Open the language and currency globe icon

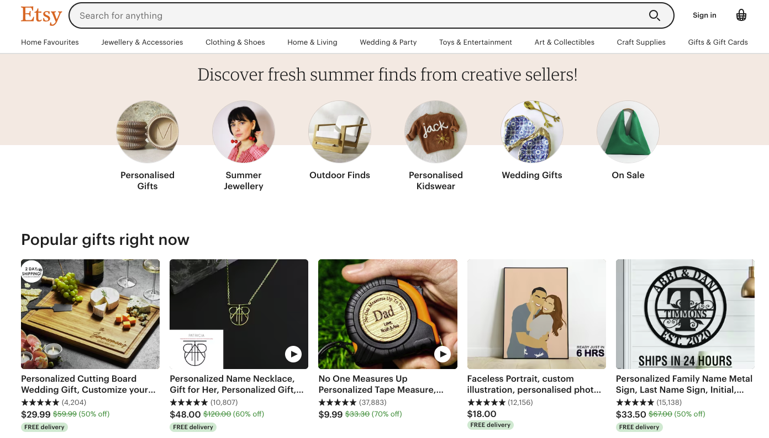741,15
